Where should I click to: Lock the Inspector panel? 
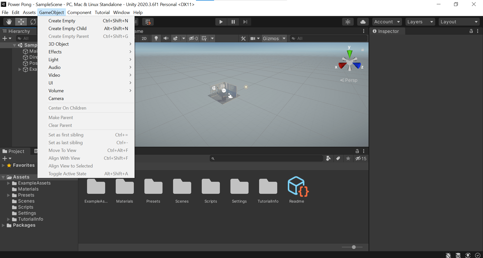(x=471, y=31)
